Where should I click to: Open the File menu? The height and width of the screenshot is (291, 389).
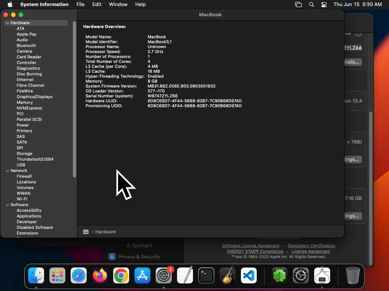(81, 5)
